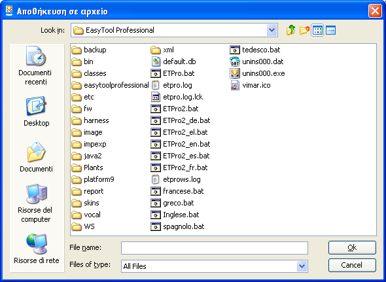Create a new folder icon
Image resolution: width=386 pixels, height=282 pixels.
[x=304, y=30]
